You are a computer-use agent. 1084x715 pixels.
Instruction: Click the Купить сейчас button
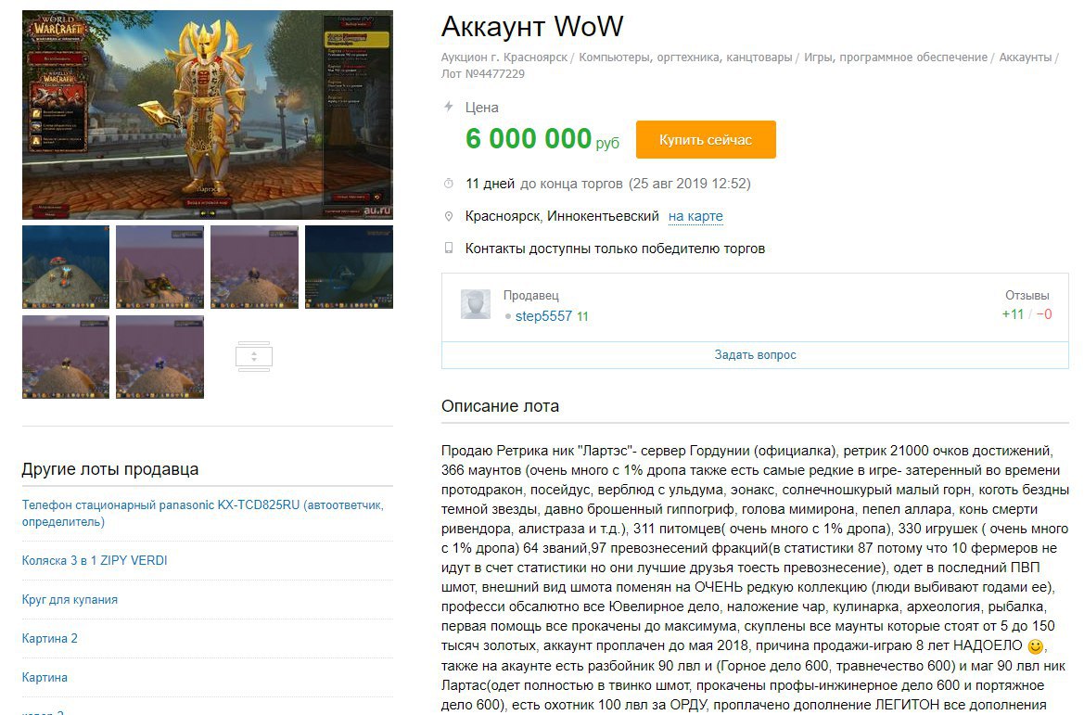[x=706, y=140]
